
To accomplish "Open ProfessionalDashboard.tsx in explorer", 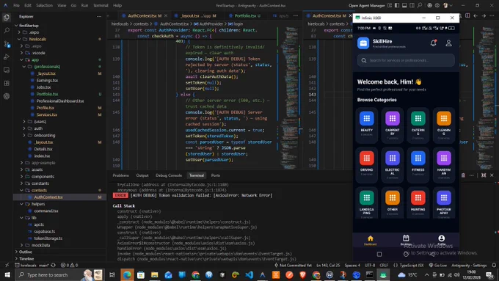I will pyautogui.click(x=60, y=101).
